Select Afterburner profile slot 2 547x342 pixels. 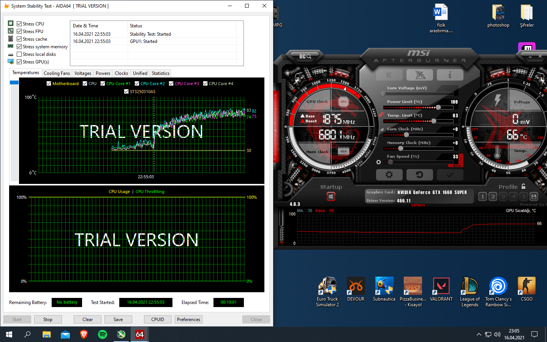pyautogui.click(x=493, y=196)
